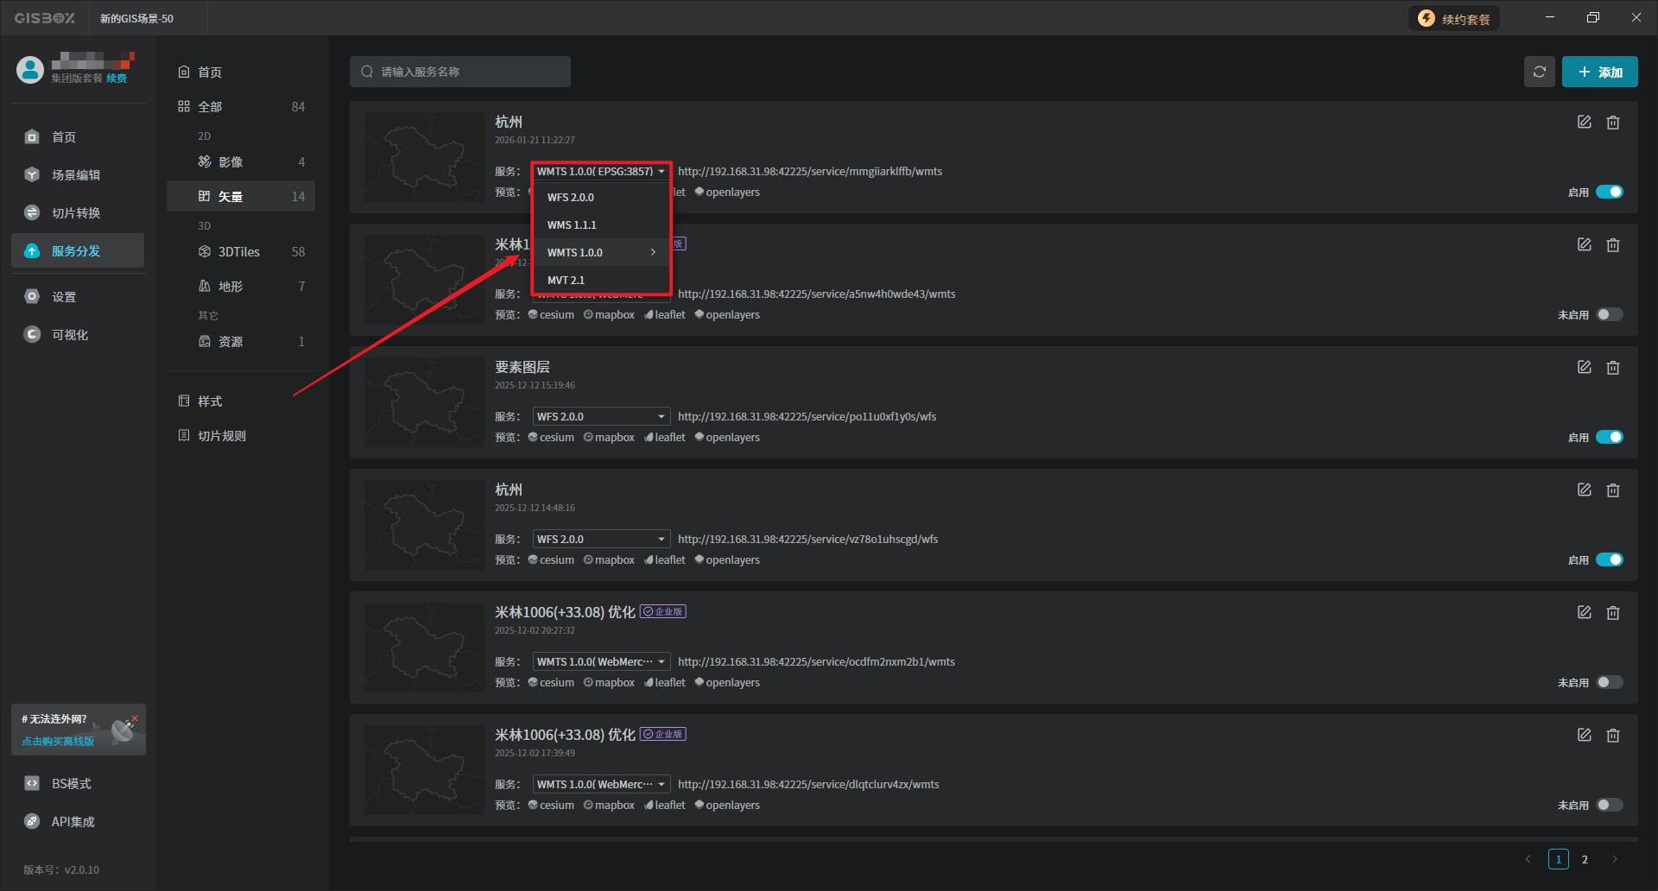
Task: Open API集成 at the sidebar bottom
Action: click(73, 822)
